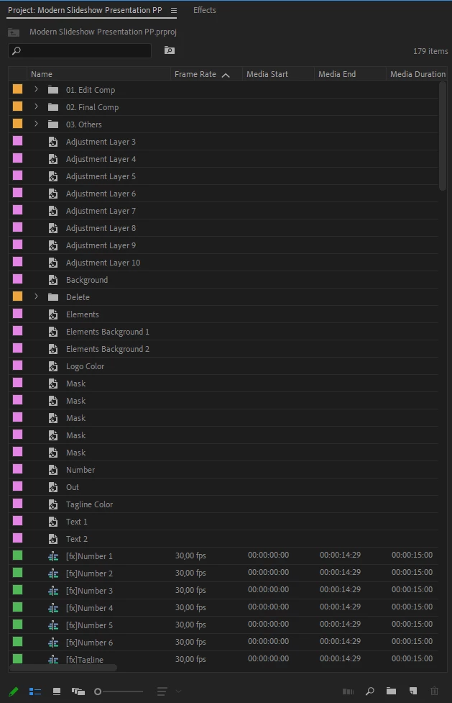Viewport: 452px width, 703px height.
Task: Click the 01. Edit Comp folder icon
Action: coord(53,90)
